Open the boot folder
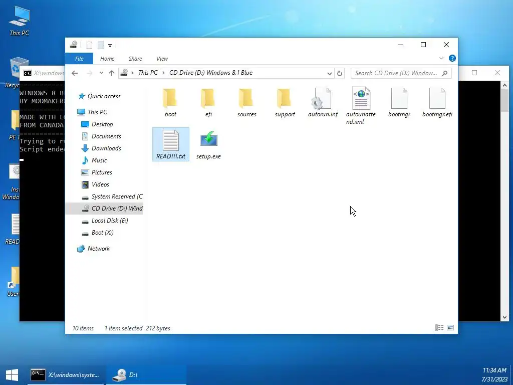Screen dimensions: 513x385 [170, 102]
